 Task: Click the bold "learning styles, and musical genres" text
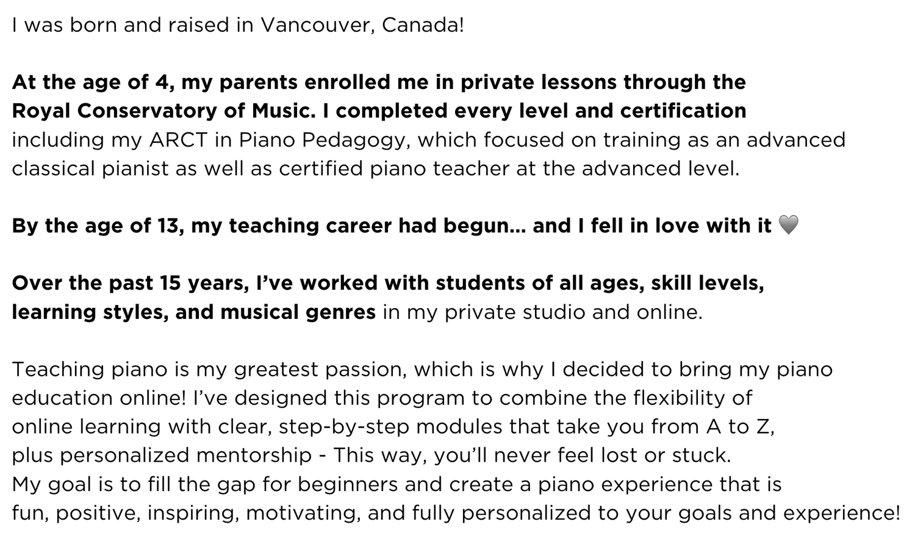point(193,312)
